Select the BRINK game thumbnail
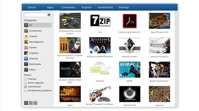This screenshot has width=199, height=111. (x=130, y=70)
